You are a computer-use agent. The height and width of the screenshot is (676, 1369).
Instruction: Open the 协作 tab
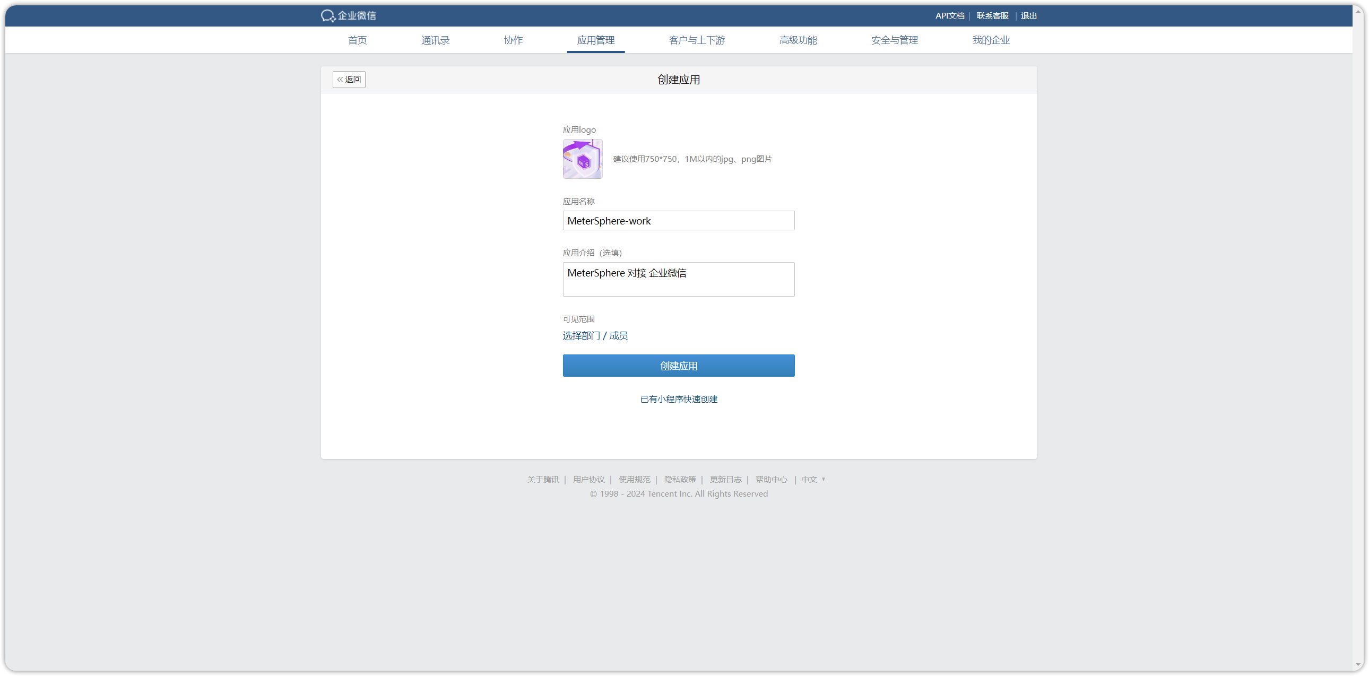pos(513,40)
